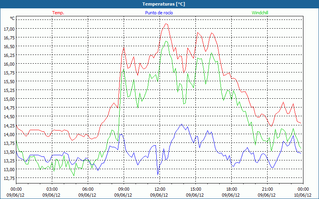Click the 16,75 y-axis value
This screenshot has width=319, height=199.
pyautogui.click(x=9, y=38)
